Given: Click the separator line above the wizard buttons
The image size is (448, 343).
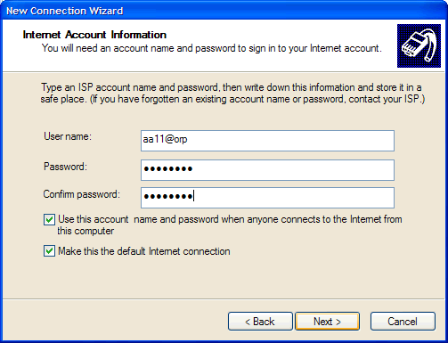Looking at the screenshot, I should point(224,298).
